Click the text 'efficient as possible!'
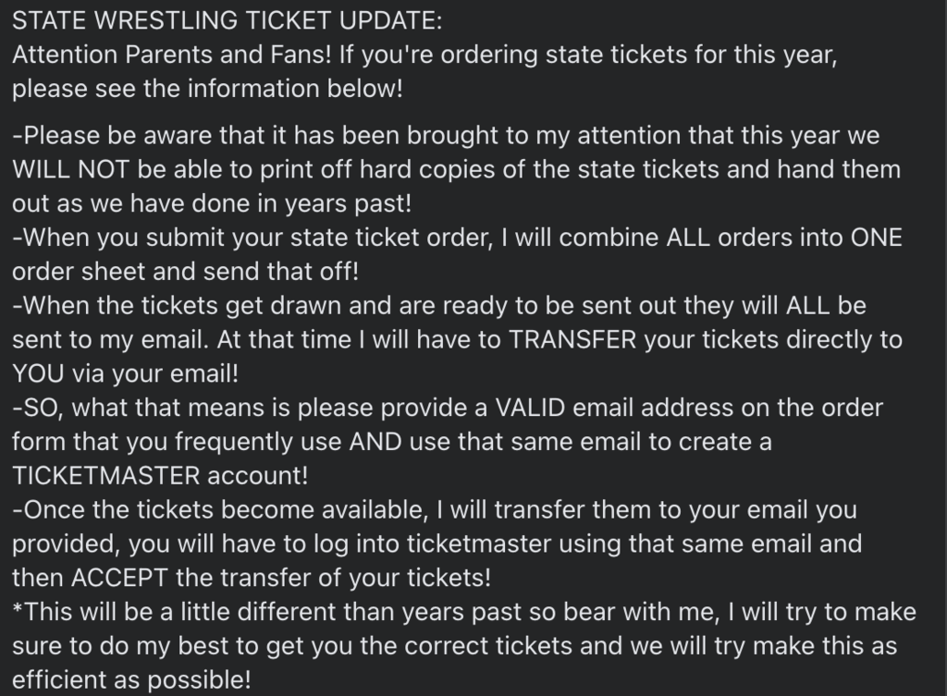947x696 pixels. point(131,680)
